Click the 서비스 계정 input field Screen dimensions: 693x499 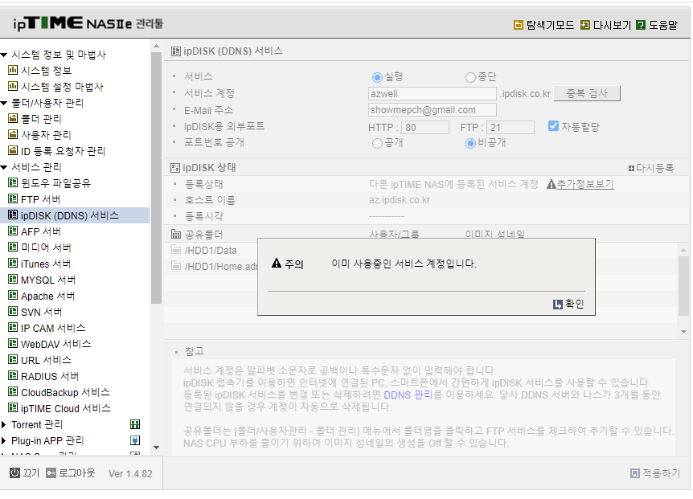click(x=433, y=94)
